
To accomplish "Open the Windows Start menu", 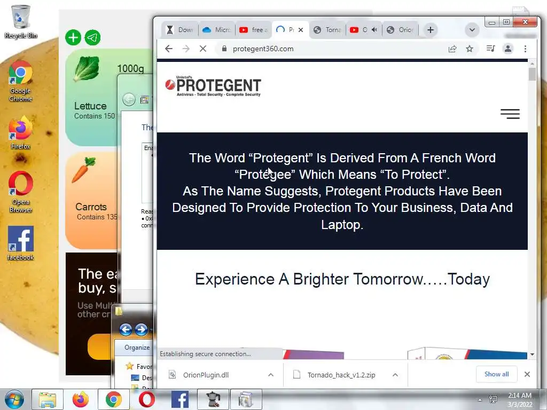I will pos(14,399).
